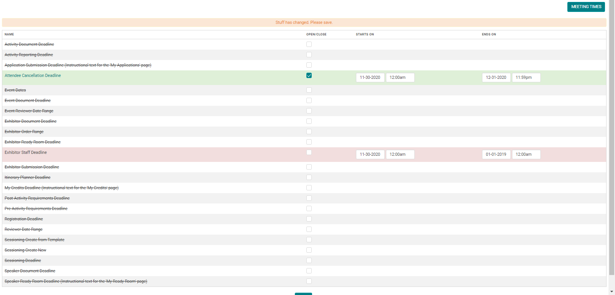Click the Sessioning Create New name

click(x=25, y=250)
